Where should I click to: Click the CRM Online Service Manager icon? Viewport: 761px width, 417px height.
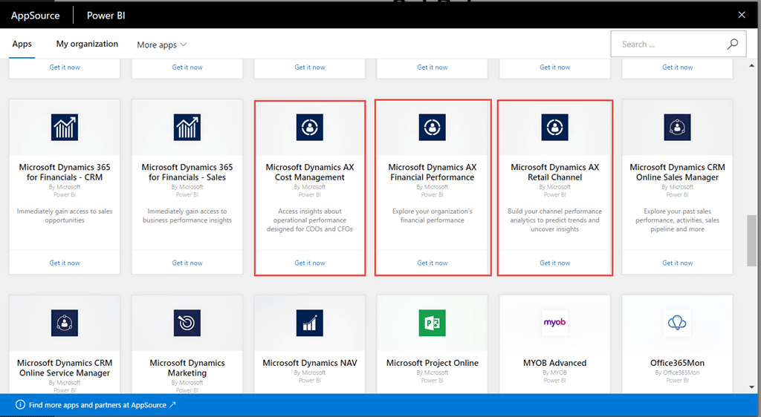point(65,323)
